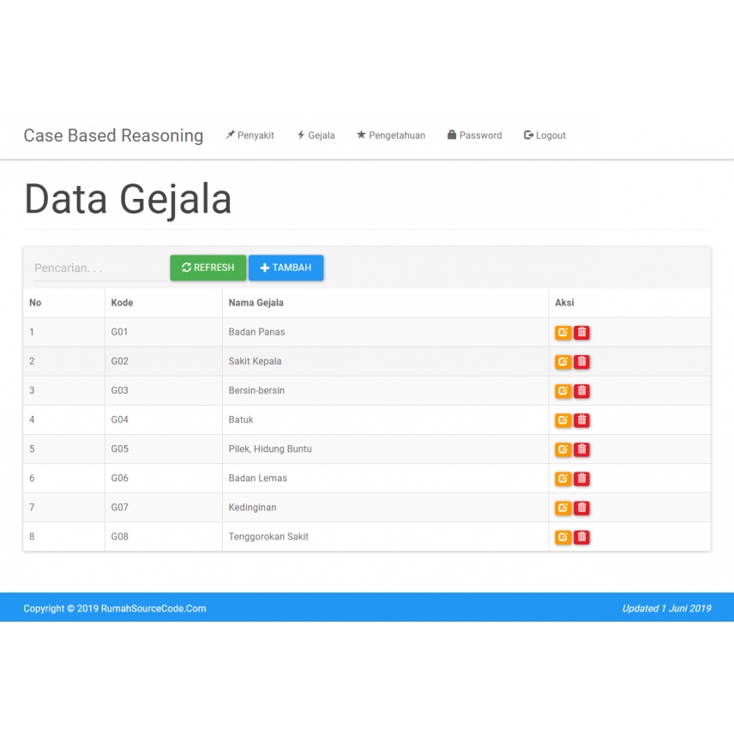
Task: Click the Case Based Reasoning brand link
Action: click(113, 135)
